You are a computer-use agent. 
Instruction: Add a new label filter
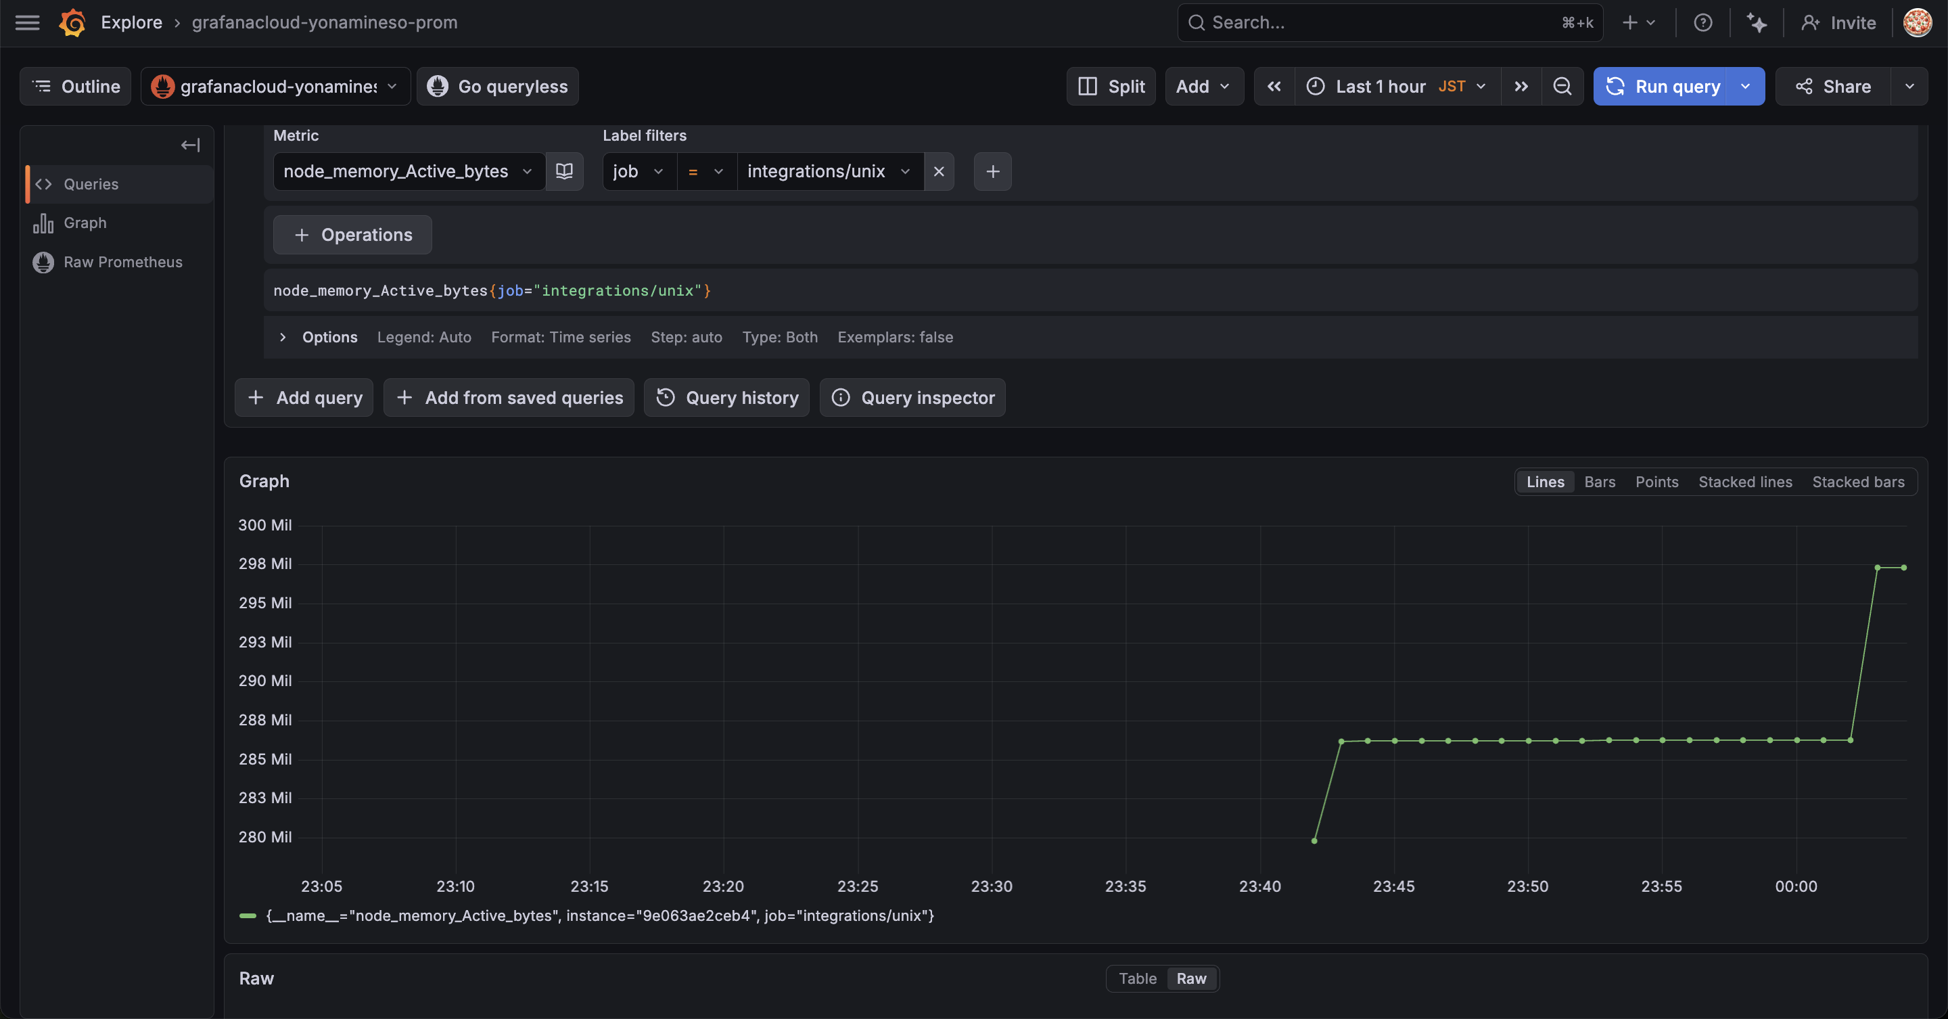[992, 171]
